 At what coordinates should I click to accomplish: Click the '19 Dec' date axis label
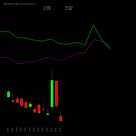[x=47, y=129]
